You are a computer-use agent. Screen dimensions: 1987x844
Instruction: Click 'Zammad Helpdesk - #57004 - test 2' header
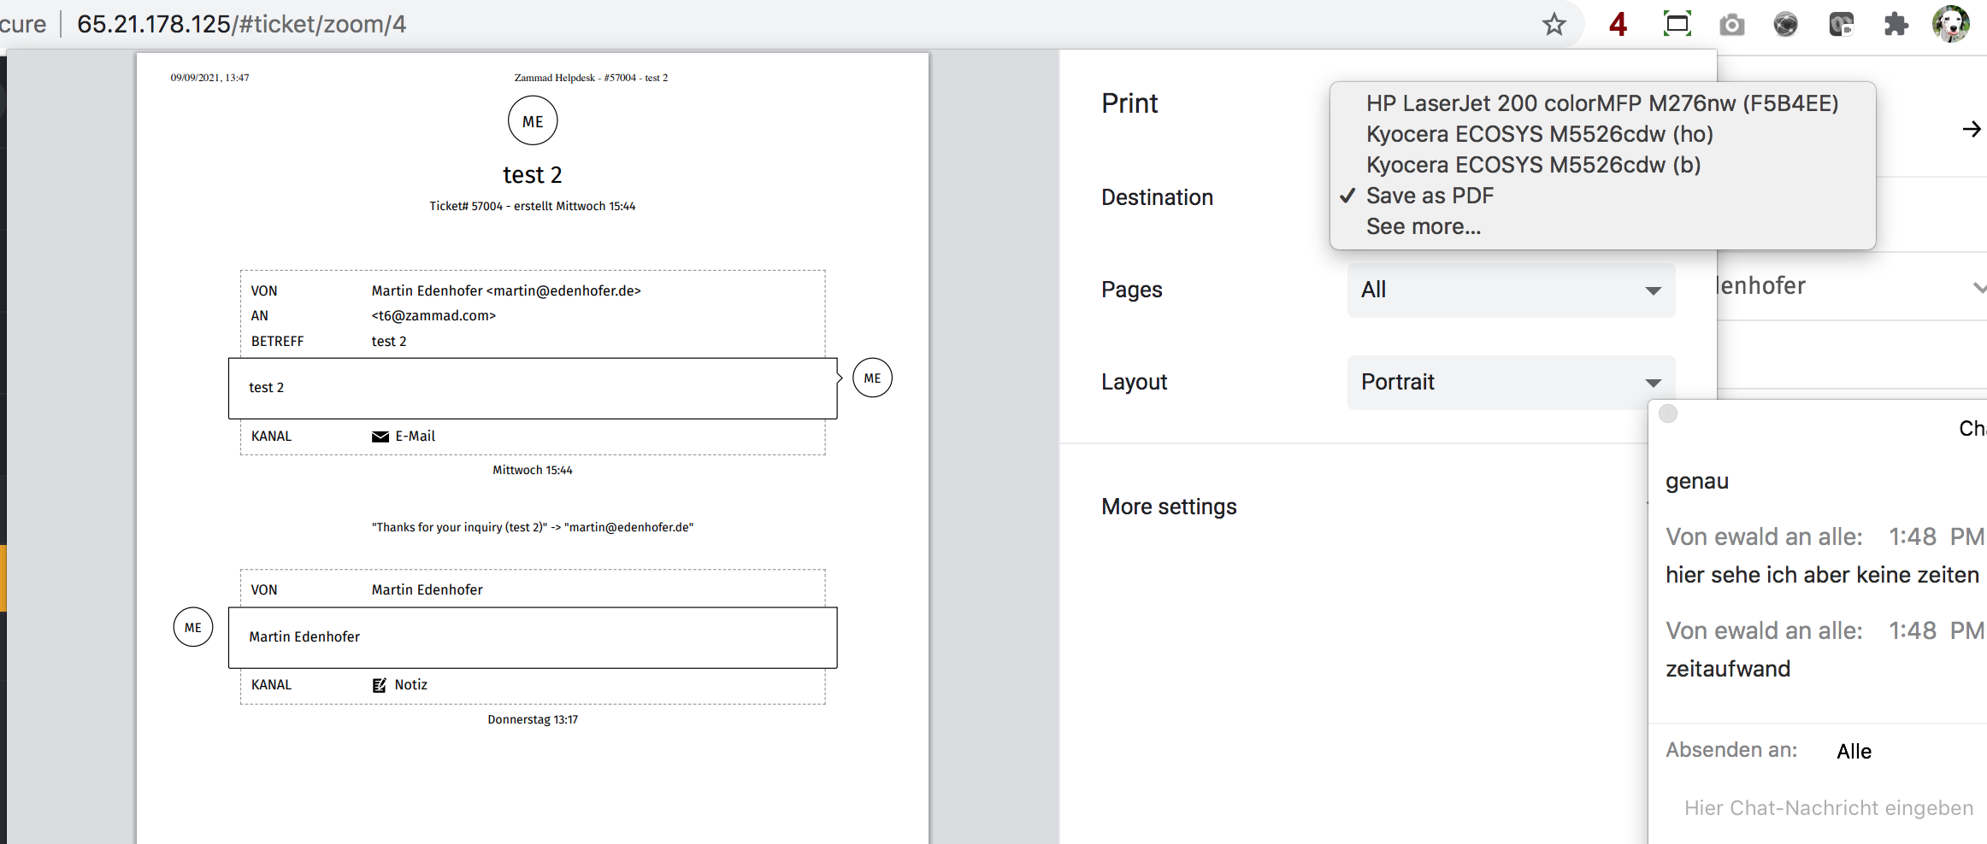coord(591,78)
